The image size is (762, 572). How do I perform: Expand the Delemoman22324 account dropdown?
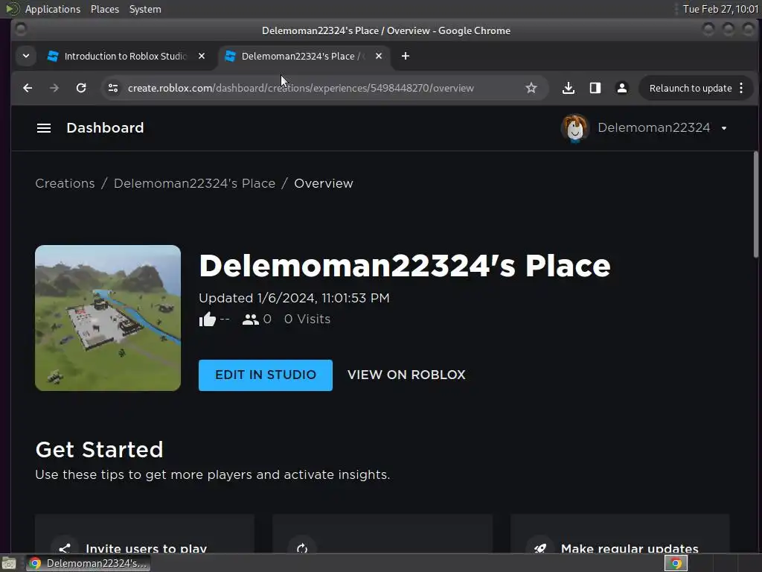coord(724,128)
